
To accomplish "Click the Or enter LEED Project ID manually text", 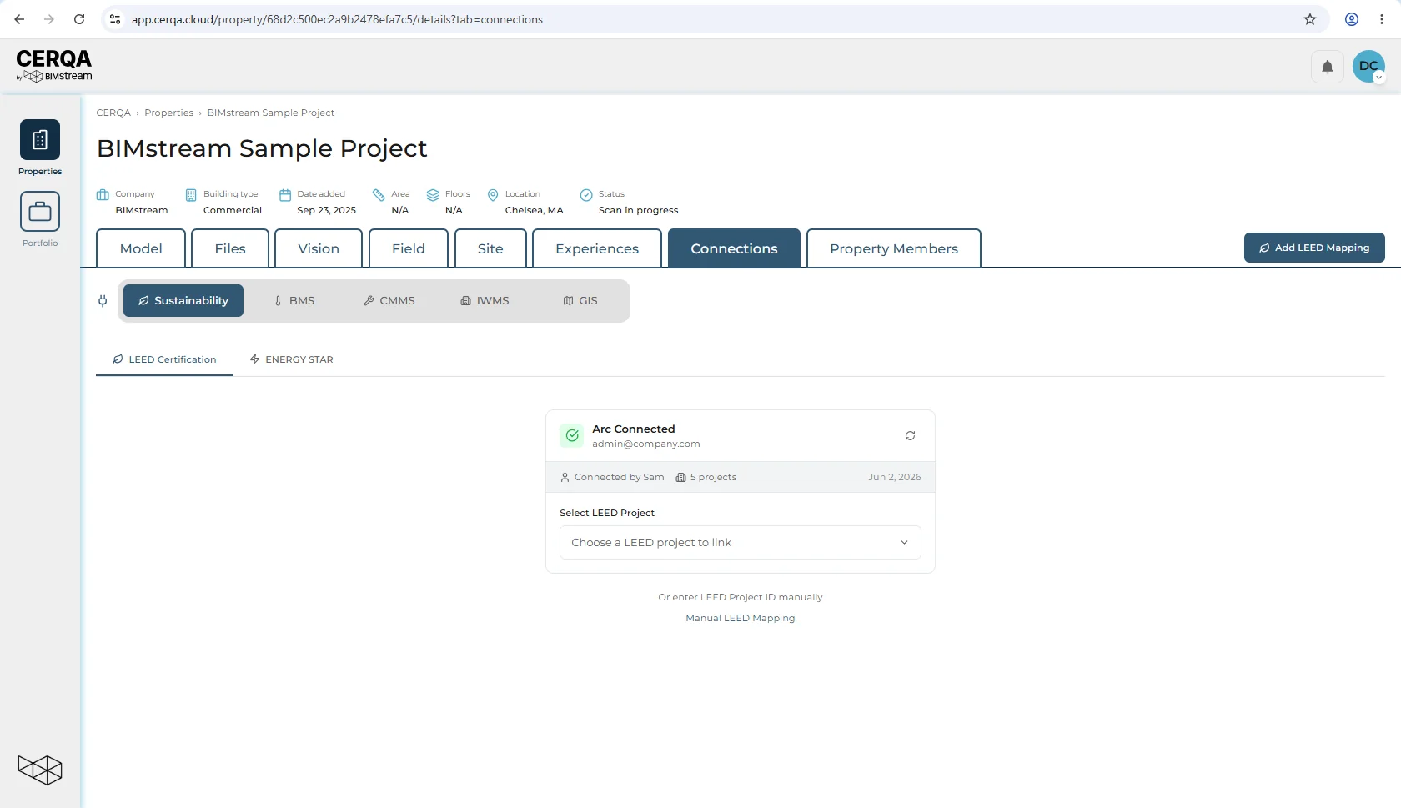I will point(741,598).
